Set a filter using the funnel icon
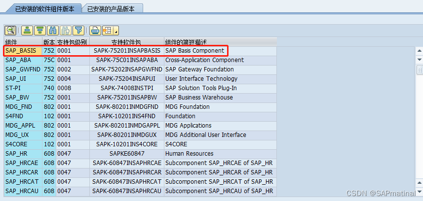 [x=78, y=31]
